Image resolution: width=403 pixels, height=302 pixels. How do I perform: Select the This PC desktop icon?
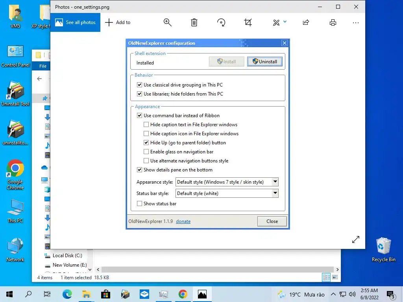(15, 211)
